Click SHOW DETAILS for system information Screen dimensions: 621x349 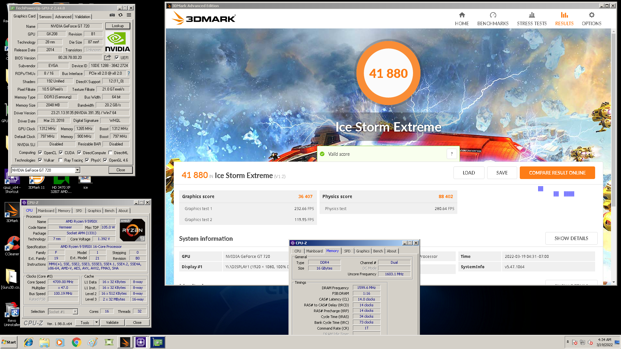pyautogui.click(x=571, y=238)
